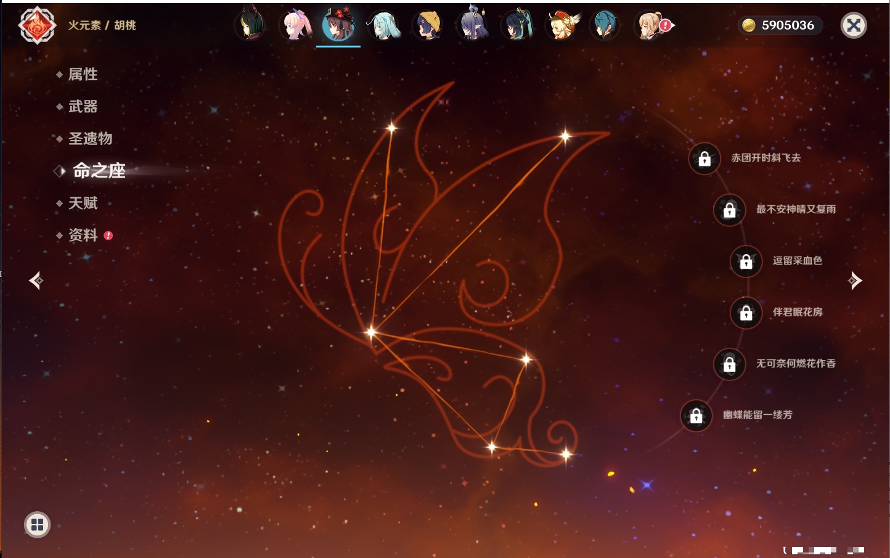
Task: Open the 武器 weapon tab
Action: click(x=83, y=107)
